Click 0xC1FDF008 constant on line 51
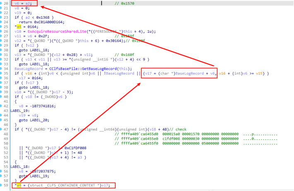Screen dimensions: 294x191 (75, 148)
